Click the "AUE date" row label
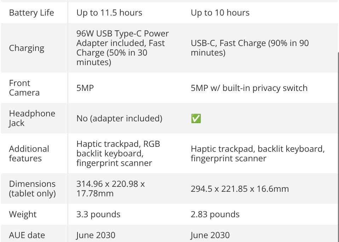 [x=27, y=235]
